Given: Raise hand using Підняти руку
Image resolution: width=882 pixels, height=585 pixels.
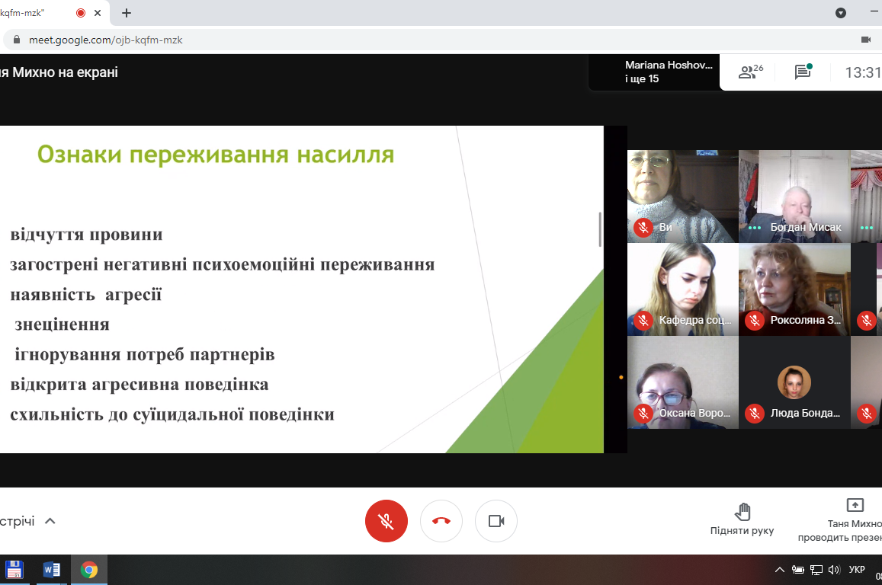Looking at the screenshot, I should 742,519.
